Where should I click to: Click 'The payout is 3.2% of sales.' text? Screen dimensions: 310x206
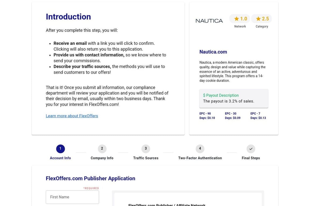228,101
